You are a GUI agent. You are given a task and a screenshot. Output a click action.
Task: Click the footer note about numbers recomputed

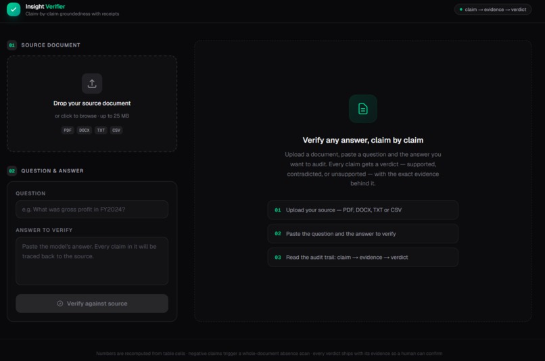(269, 354)
